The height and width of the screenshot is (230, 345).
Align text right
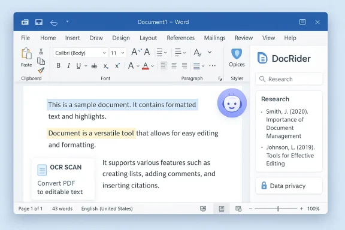(184, 65)
